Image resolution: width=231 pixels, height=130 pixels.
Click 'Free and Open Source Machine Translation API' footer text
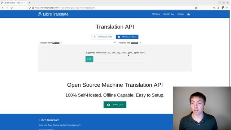click(x=60, y=125)
